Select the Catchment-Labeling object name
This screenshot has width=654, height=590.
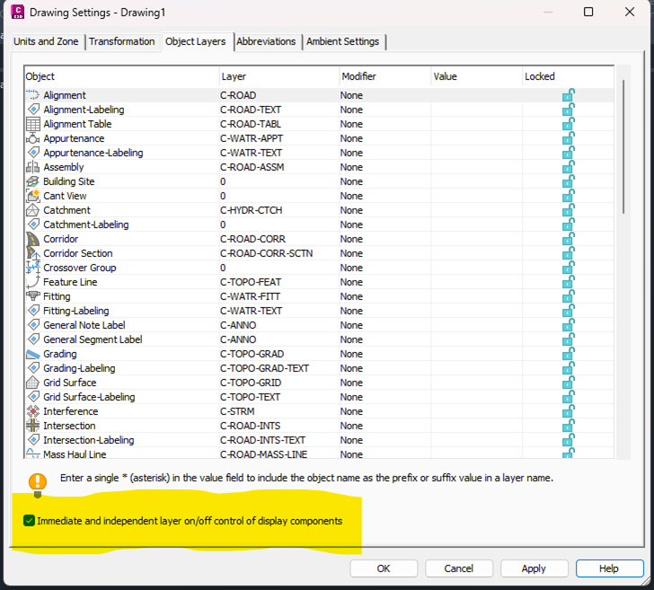[86, 225]
